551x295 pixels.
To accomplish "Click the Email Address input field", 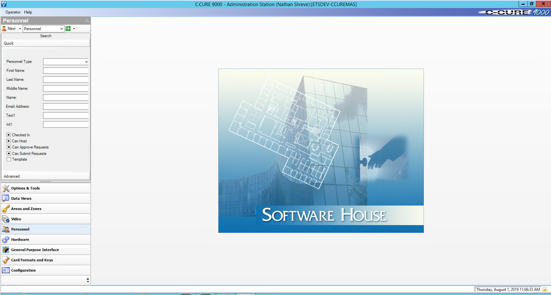I will [x=66, y=106].
